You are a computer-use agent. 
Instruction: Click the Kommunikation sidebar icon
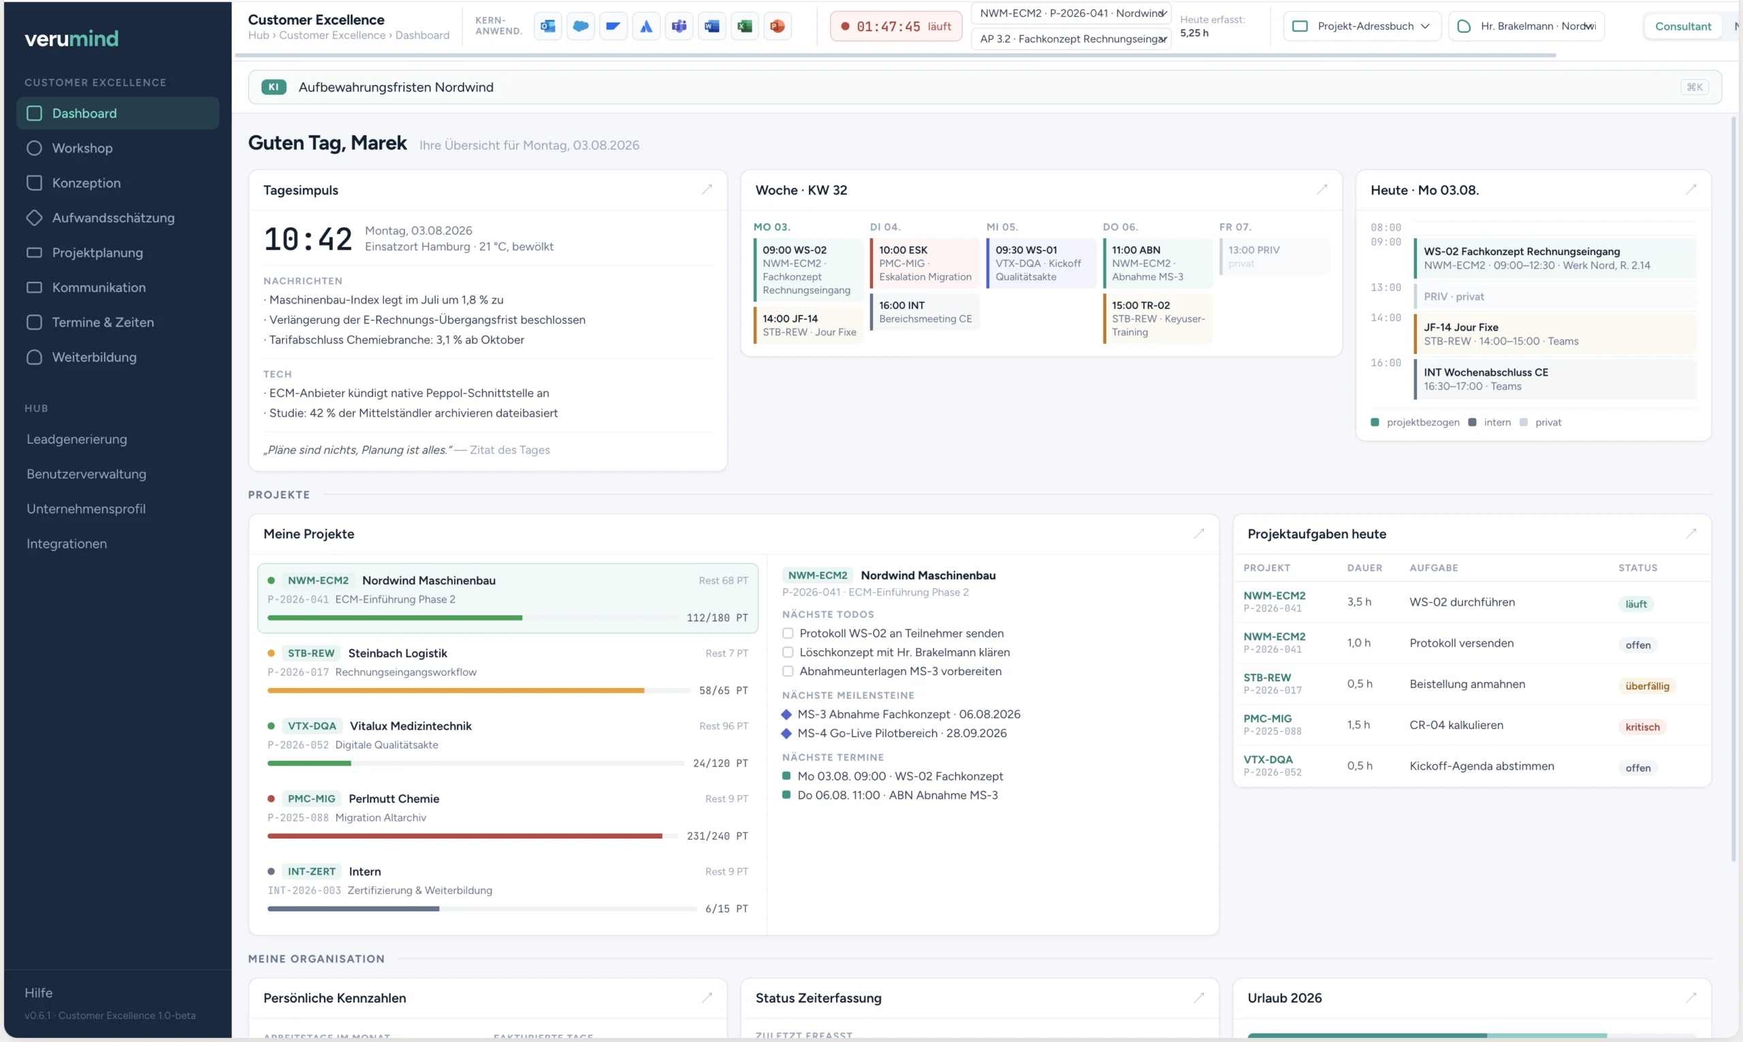tap(35, 287)
